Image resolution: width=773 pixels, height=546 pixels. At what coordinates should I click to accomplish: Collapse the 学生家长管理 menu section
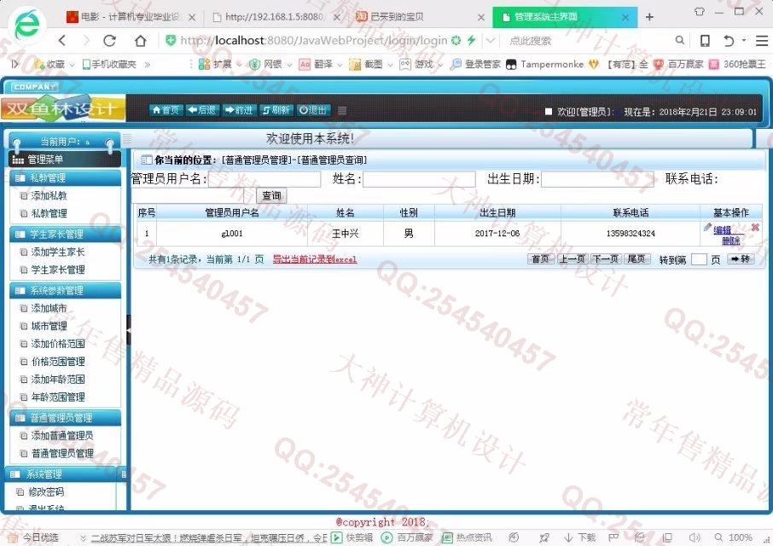(x=65, y=234)
